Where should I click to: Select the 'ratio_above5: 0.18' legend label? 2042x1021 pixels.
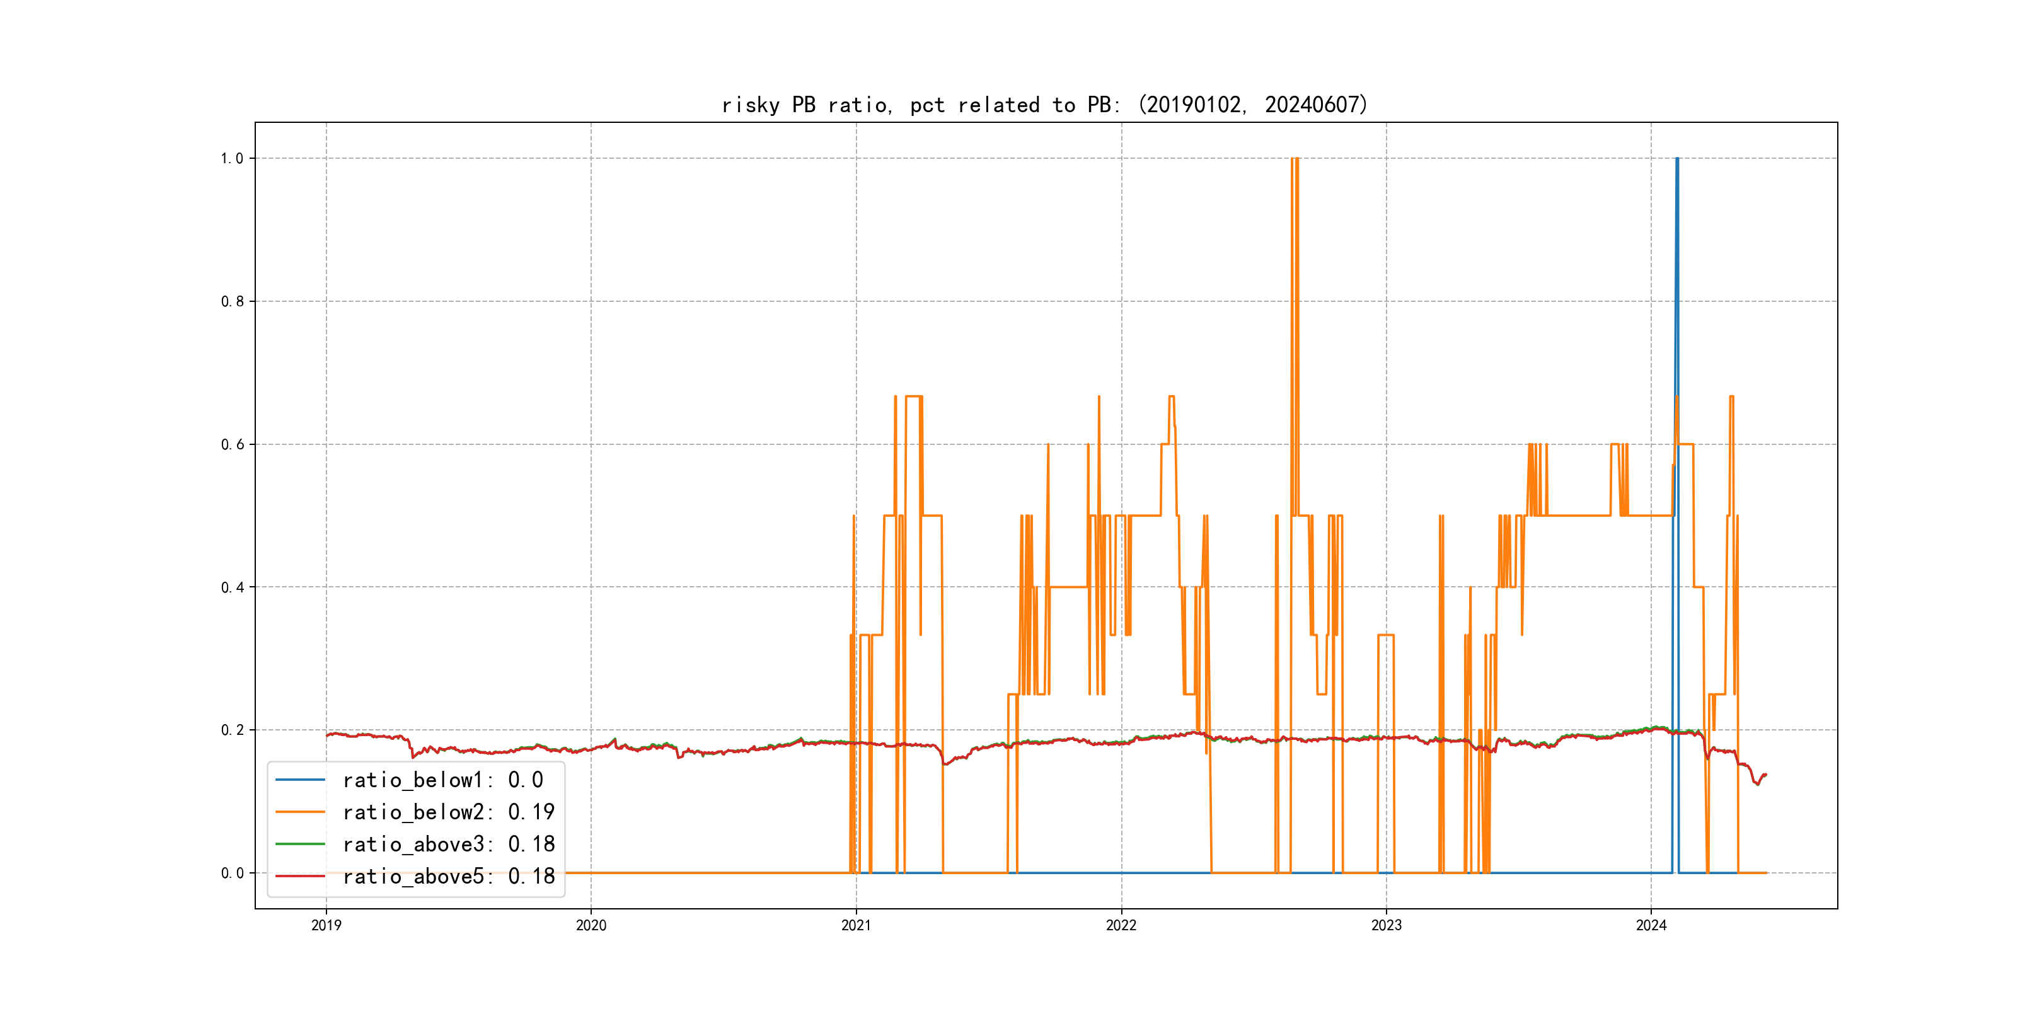[x=448, y=876]
